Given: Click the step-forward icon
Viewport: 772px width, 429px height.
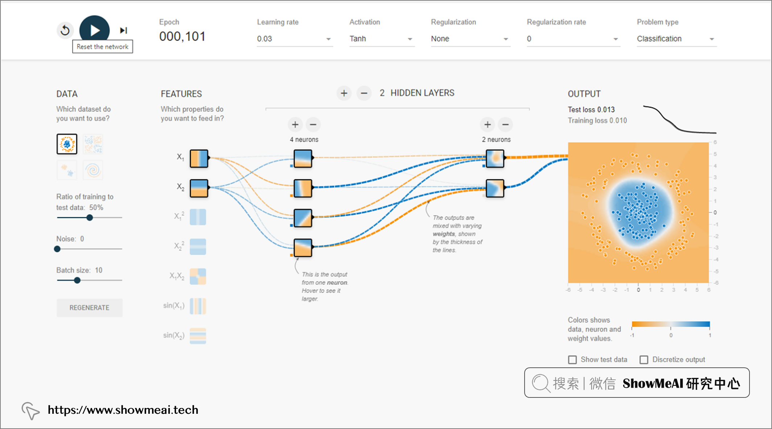Looking at the screenshot, I should [123, 30].
